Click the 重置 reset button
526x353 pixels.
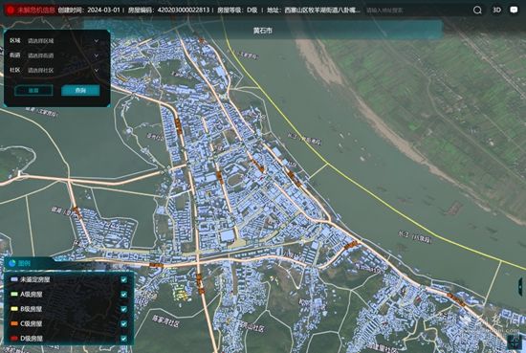point(33,90)
